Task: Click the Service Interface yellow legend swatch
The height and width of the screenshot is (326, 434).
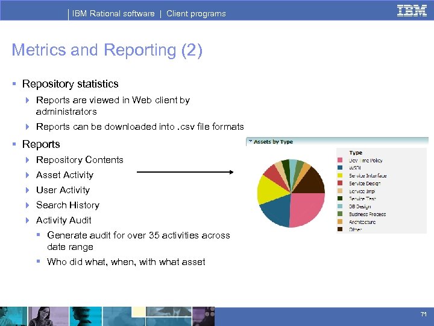Action: (x=340, y=176)
